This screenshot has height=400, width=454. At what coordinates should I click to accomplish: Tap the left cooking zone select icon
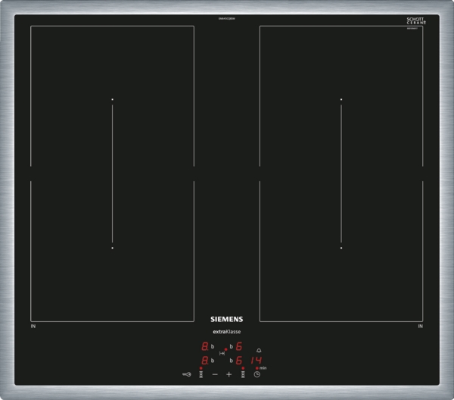click(201, 374)
